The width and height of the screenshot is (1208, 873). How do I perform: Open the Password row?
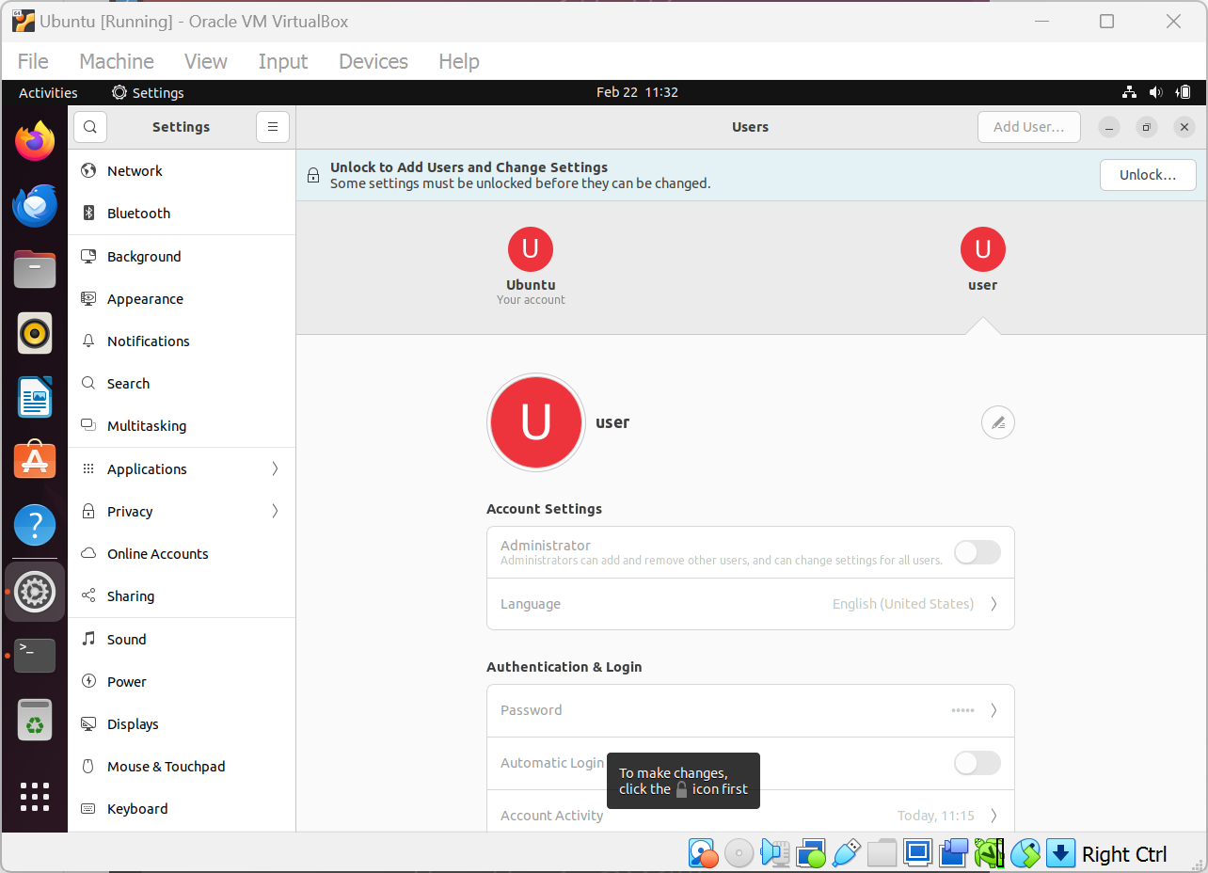[751, 710]
